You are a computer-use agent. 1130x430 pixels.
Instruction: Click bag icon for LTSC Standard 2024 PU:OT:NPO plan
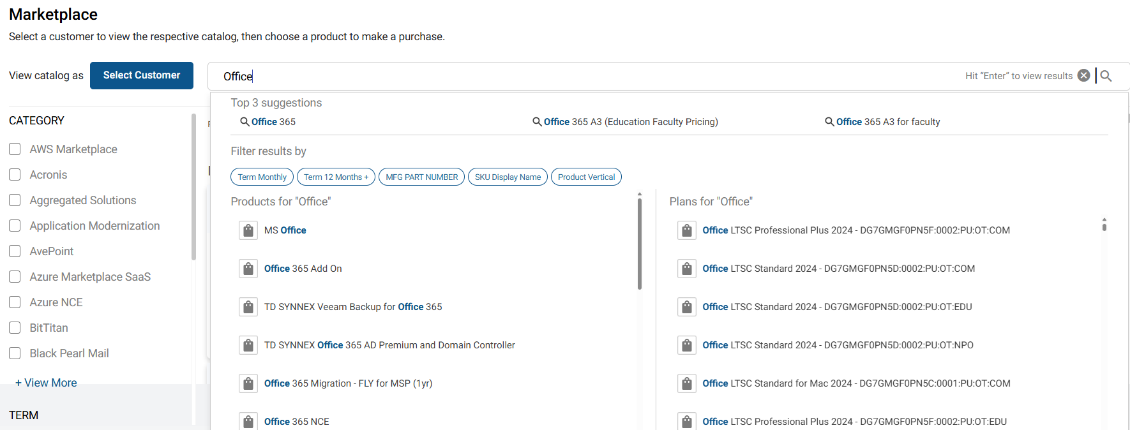tap(687, 345)
